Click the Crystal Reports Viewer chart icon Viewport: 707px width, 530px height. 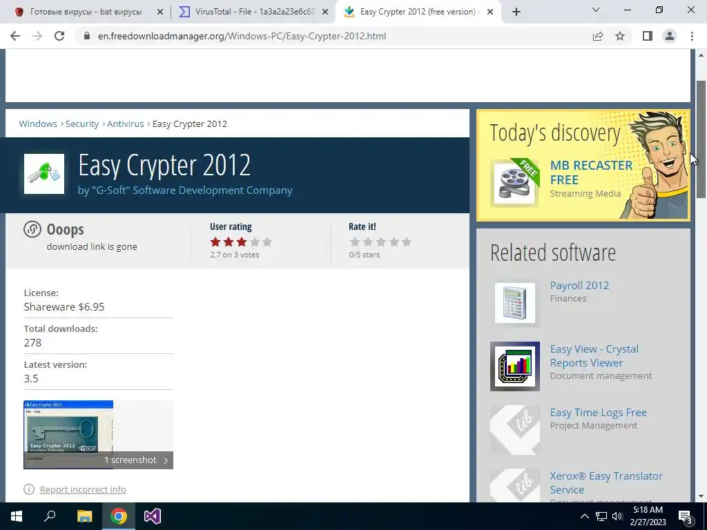(515, 366)
